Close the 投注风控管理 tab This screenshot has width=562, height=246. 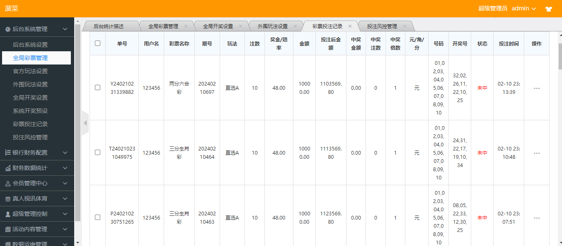[x=405, y=26]
